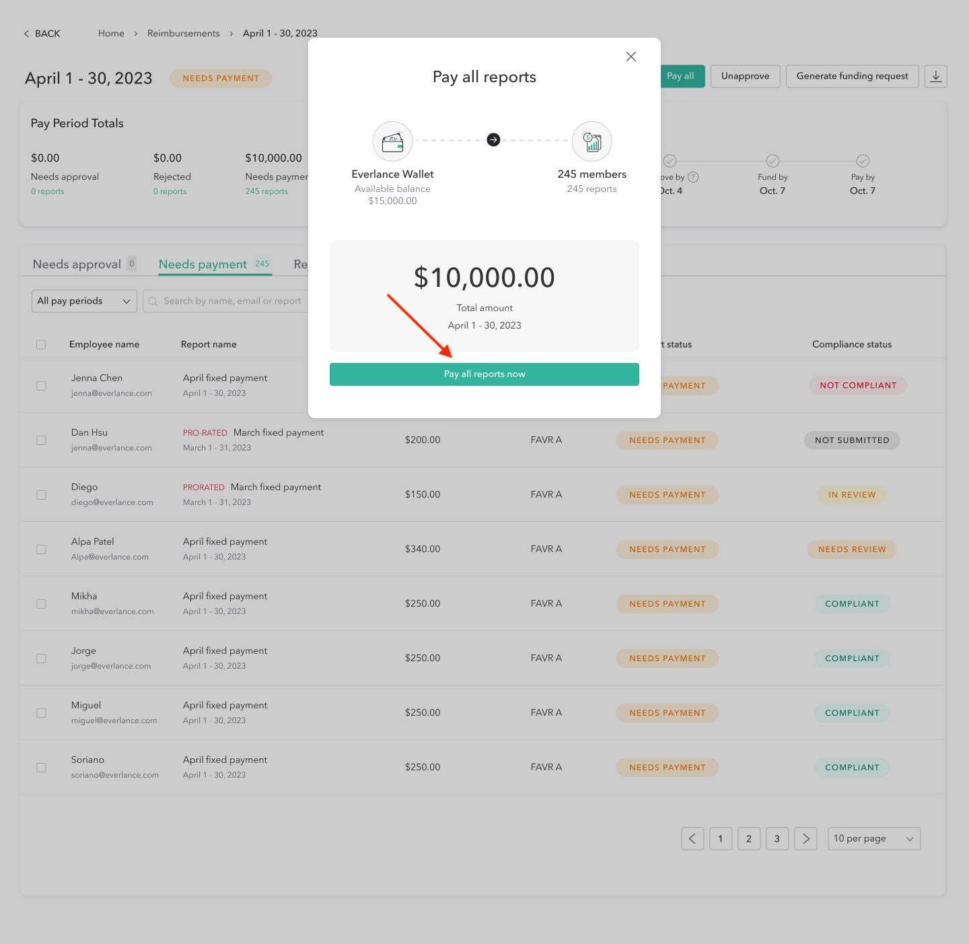
Task: Click Generate funding request button
Action: tap(853, 76)
